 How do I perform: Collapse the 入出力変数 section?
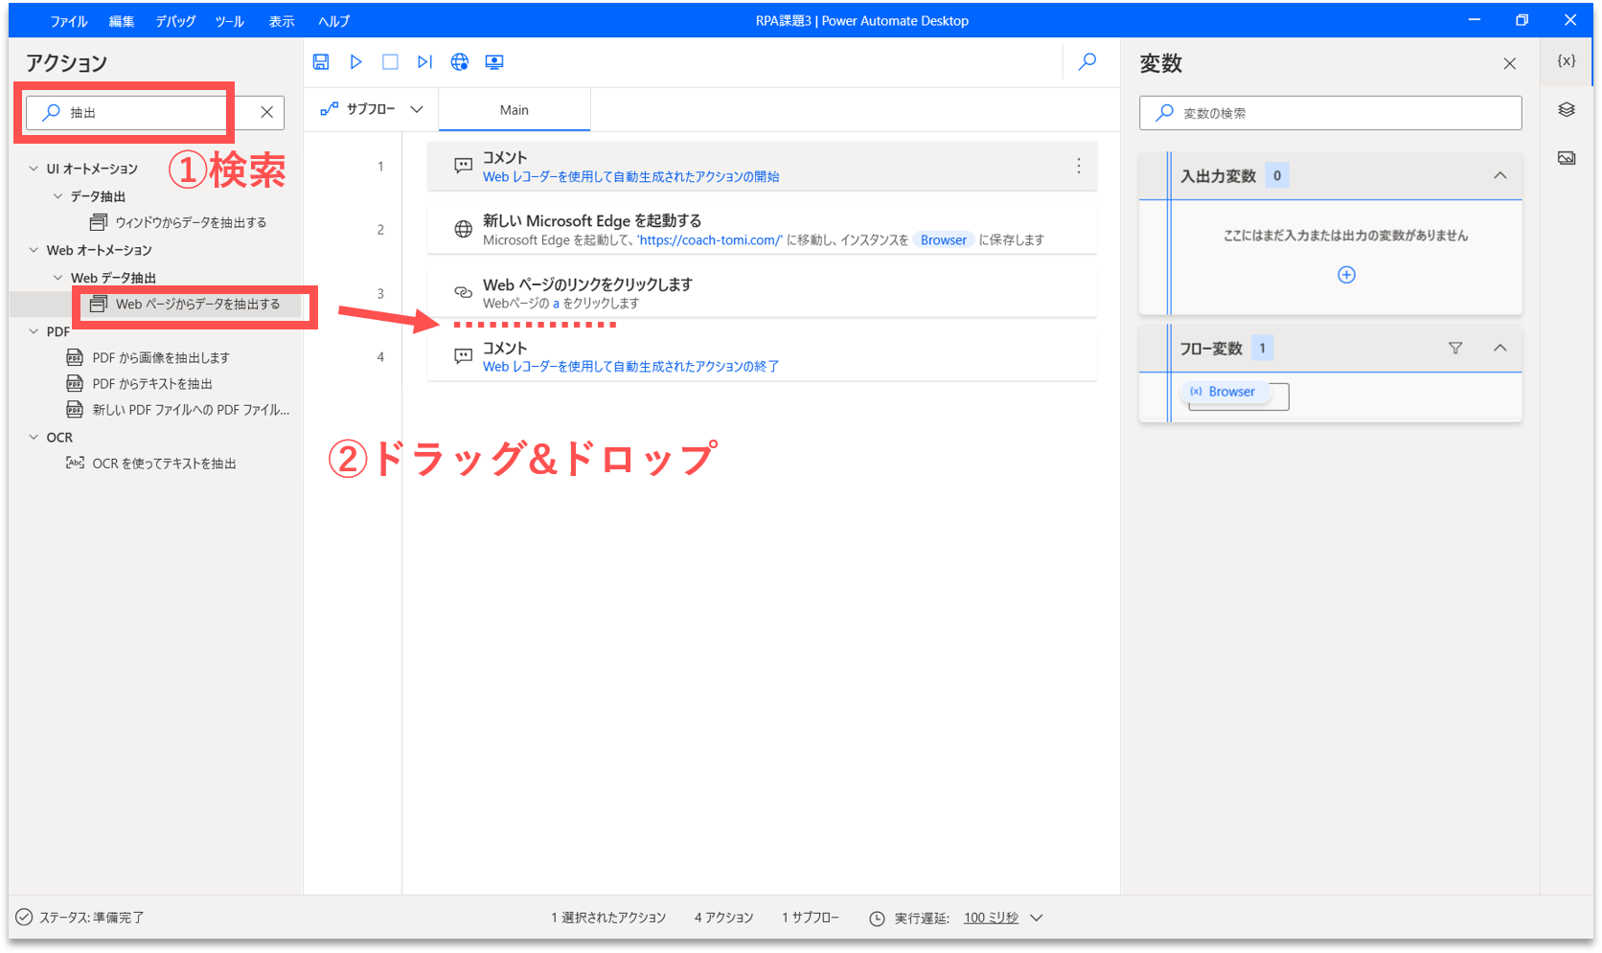pos(1500,175)
